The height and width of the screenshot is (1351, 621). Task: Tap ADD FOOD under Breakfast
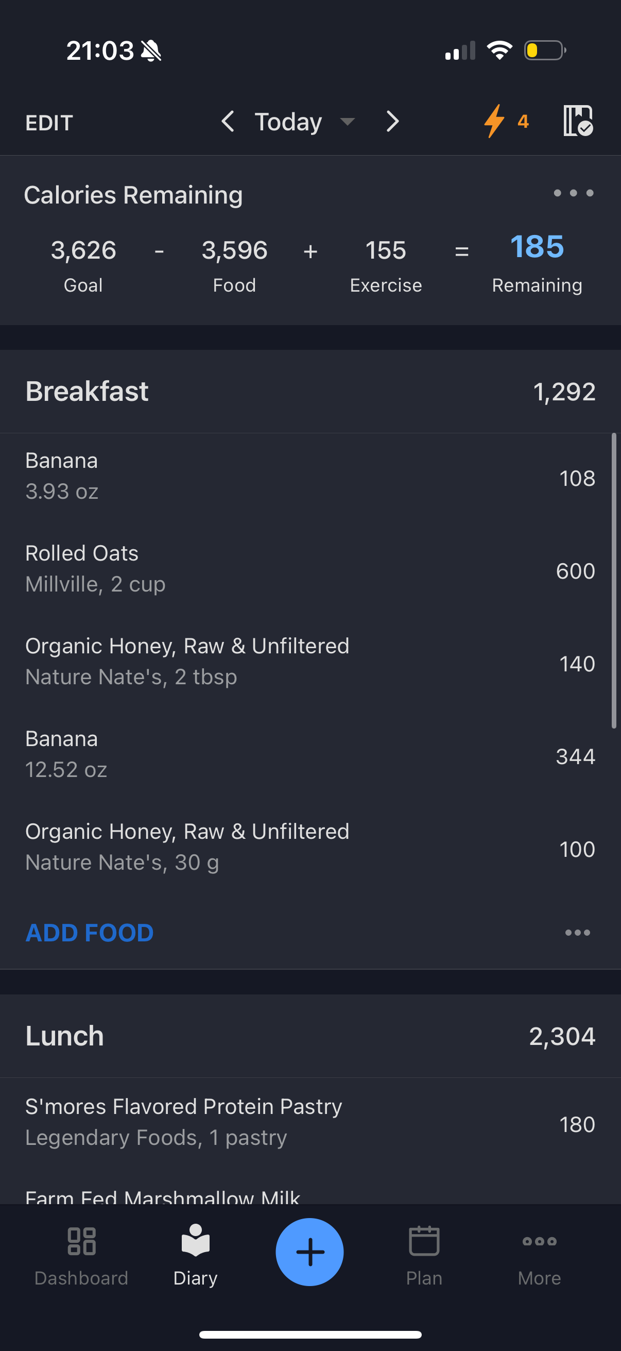pos(90,933)
